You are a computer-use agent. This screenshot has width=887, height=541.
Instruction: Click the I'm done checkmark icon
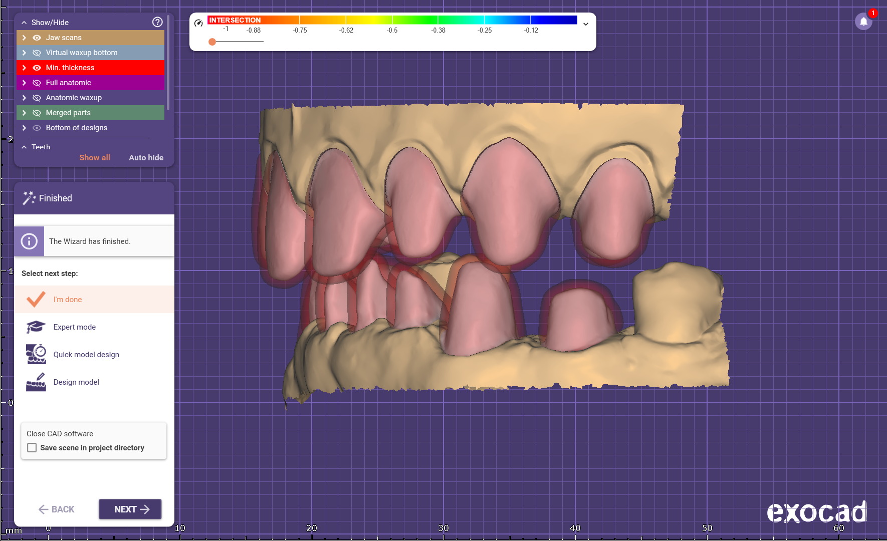tap(36, 300)
